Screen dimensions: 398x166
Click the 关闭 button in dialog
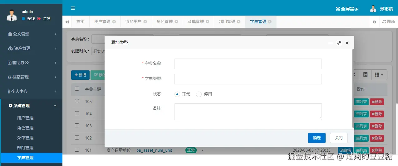click(339, 138)
